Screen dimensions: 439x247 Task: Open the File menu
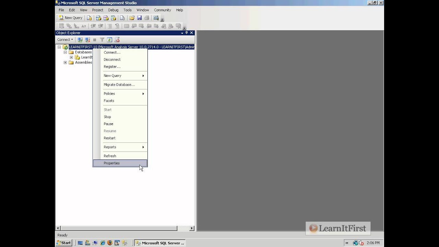(x=61, y=10)
